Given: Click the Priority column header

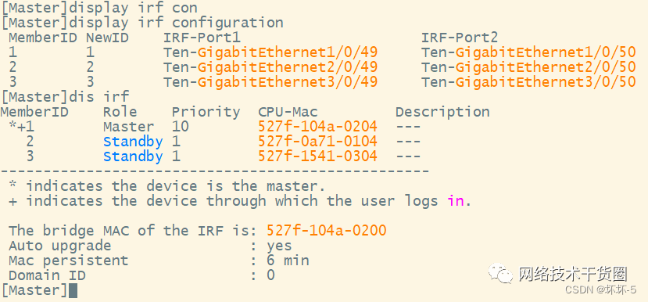Looking at the screenshot, I should coord(206,112).
